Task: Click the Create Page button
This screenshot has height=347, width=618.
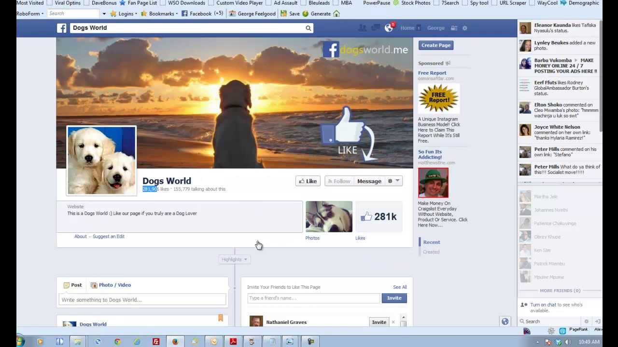Action: coord(436,45)
